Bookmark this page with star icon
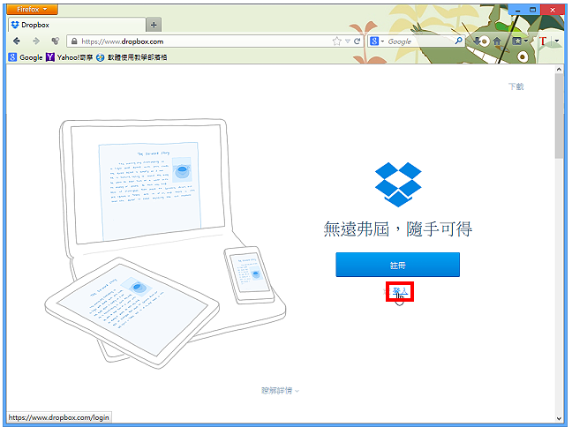The image size is (572, 427). coord(336,41)
